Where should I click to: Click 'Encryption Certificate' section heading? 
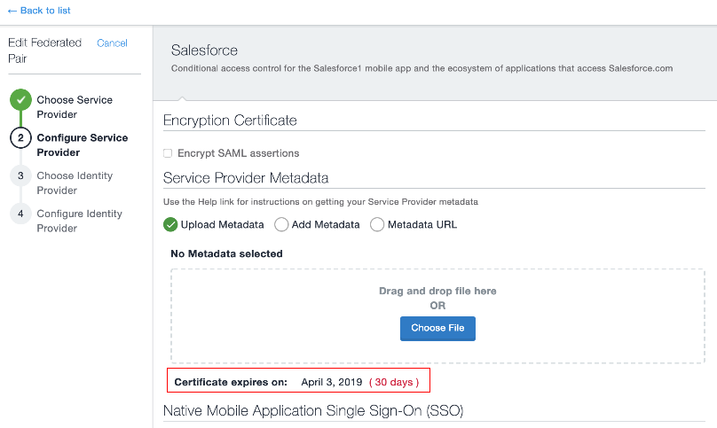(x=230, y=121)
